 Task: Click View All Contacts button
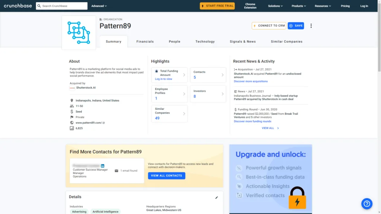[x=166, y=176]
